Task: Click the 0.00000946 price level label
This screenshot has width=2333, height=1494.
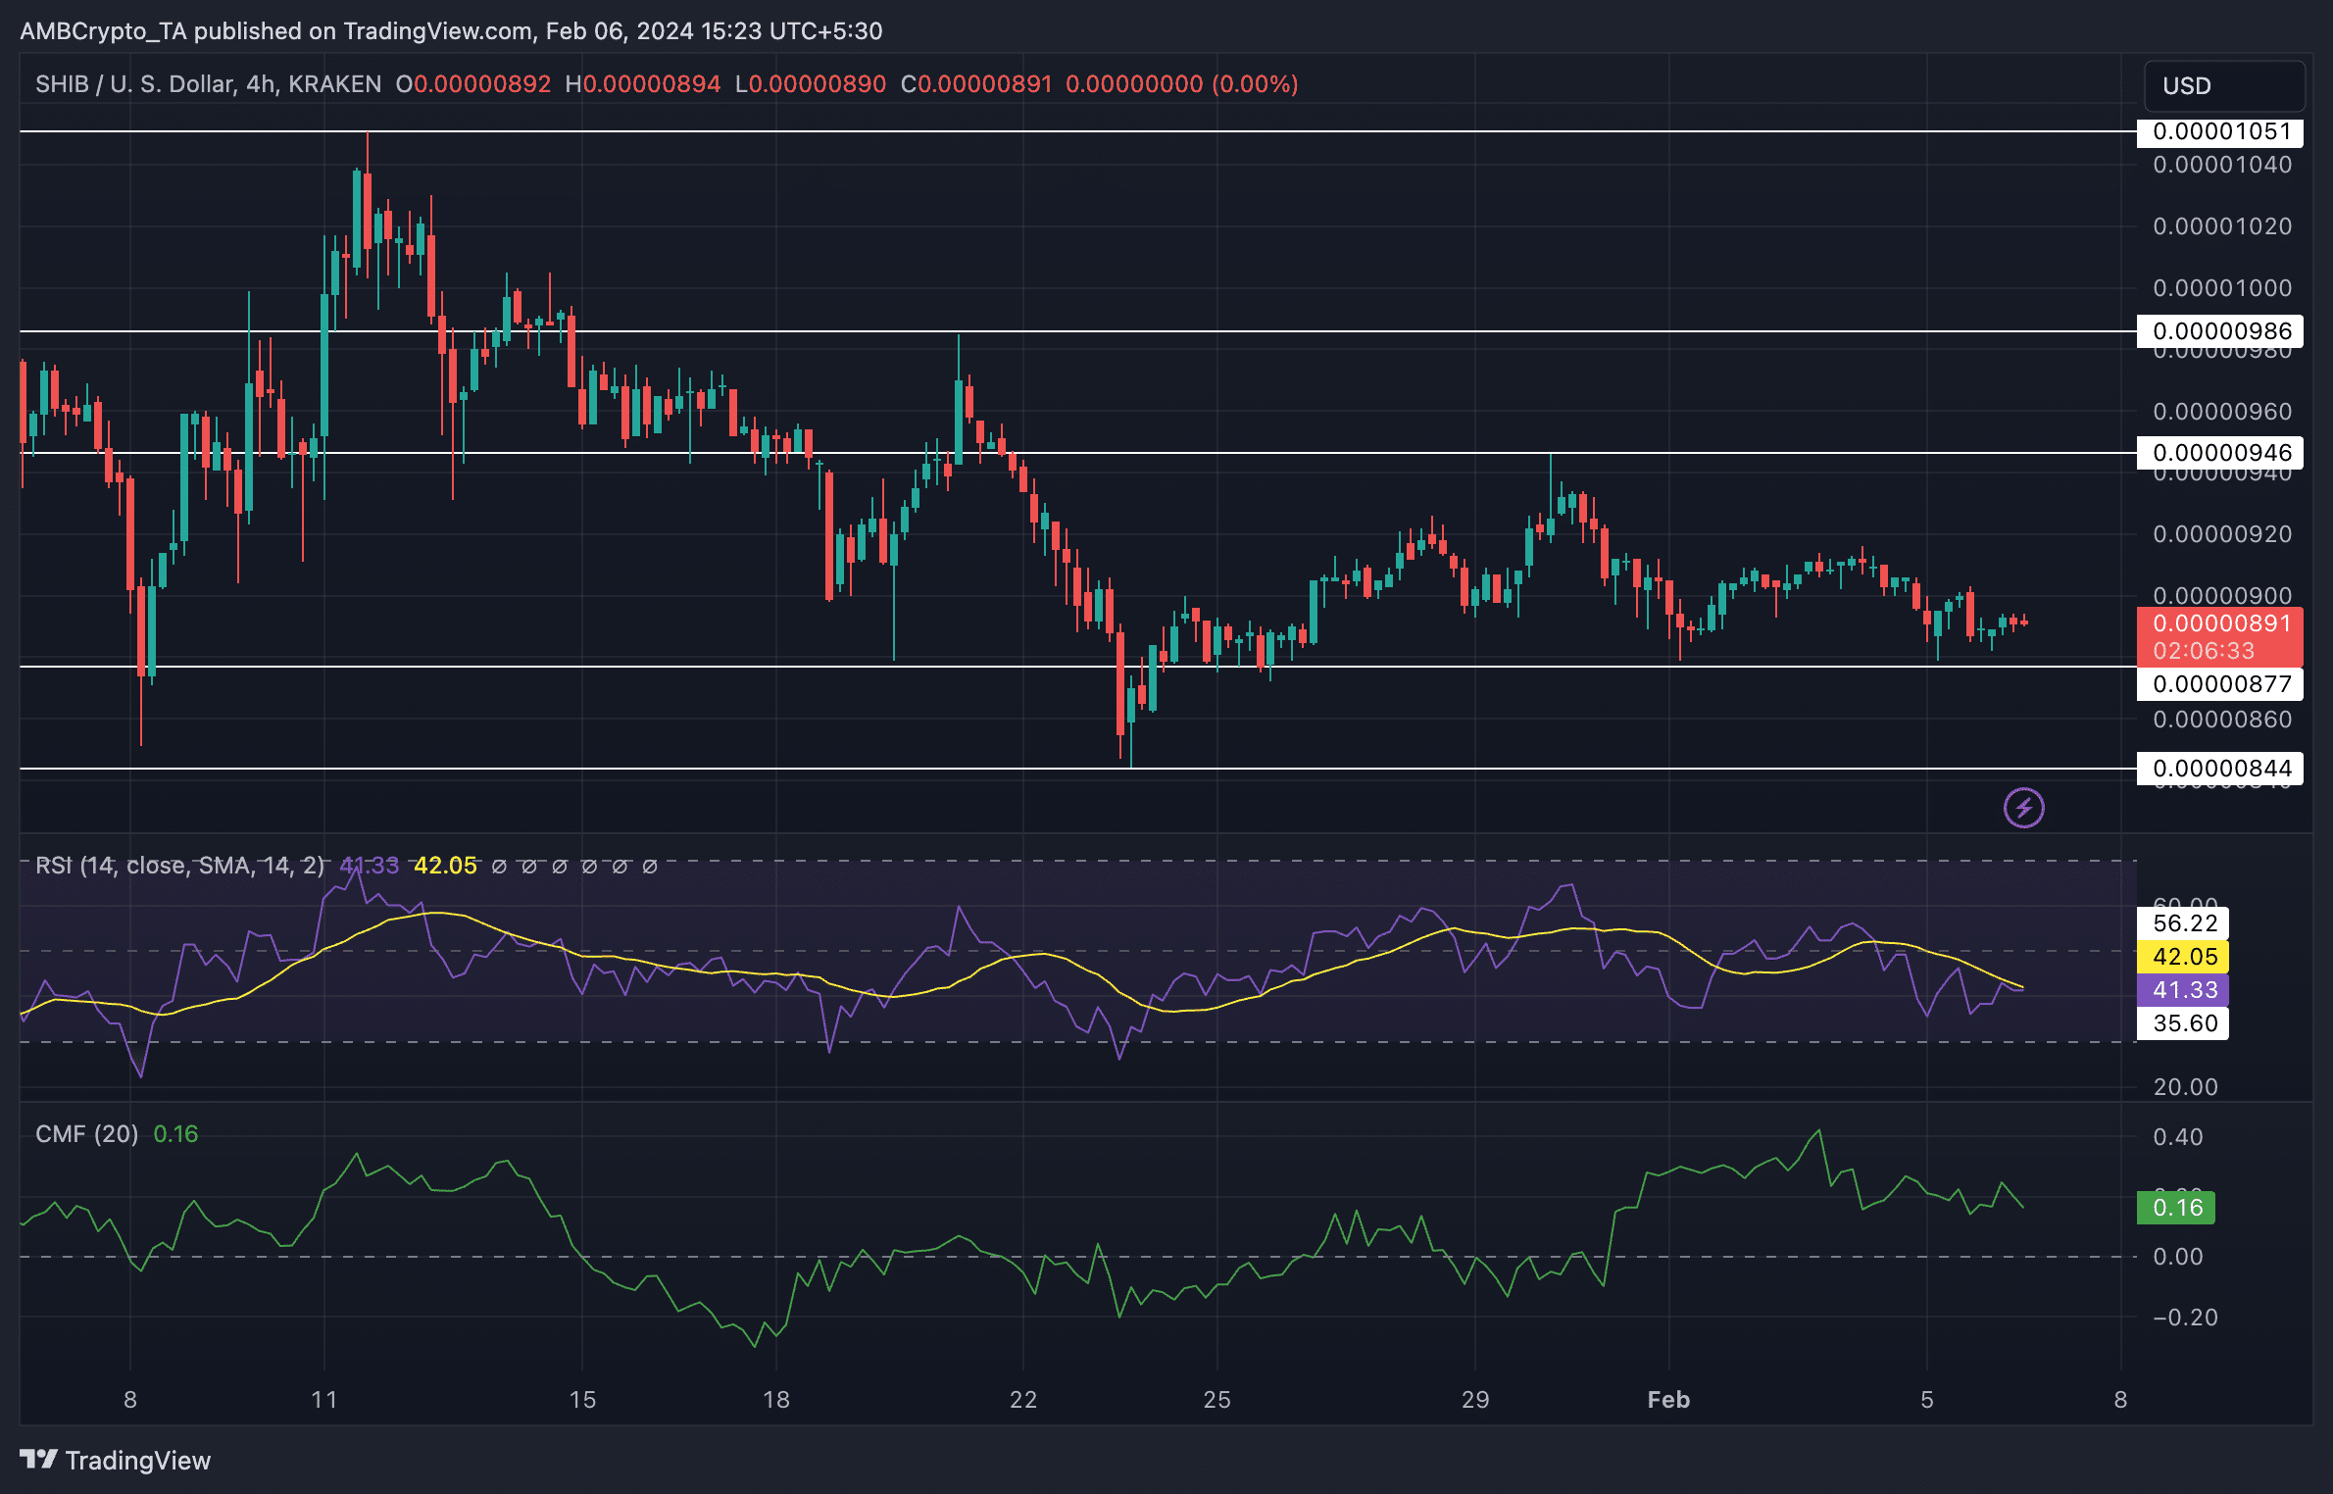Action: (2220, 453)
